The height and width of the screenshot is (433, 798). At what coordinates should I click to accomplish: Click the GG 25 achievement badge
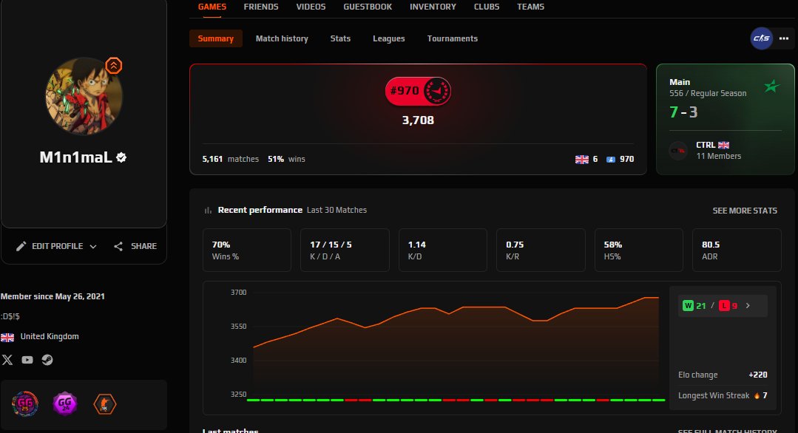(x=25, y=404)
